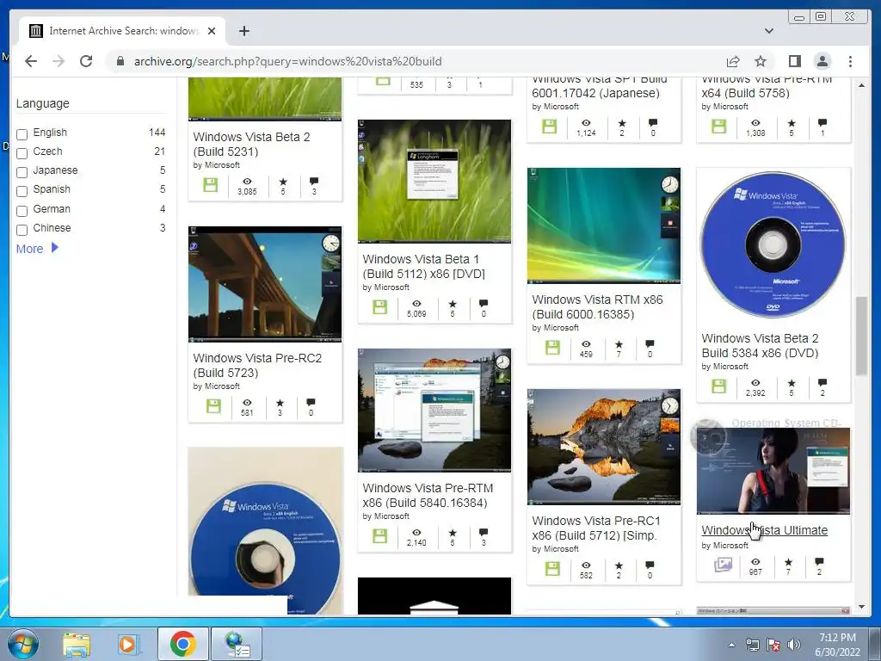Open Windows Explorer from the taskbar
This screenshot has width=881, height=661.
click(76, 644)
